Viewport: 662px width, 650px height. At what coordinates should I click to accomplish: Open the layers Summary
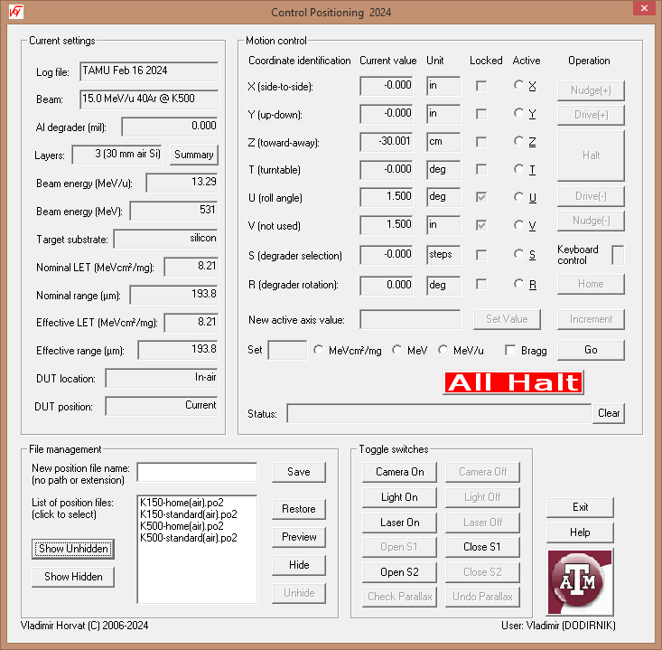pyautogui.click(x=194, y=155)
